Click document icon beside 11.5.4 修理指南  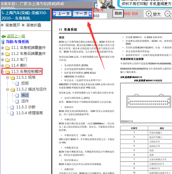(x=12, y=113)
